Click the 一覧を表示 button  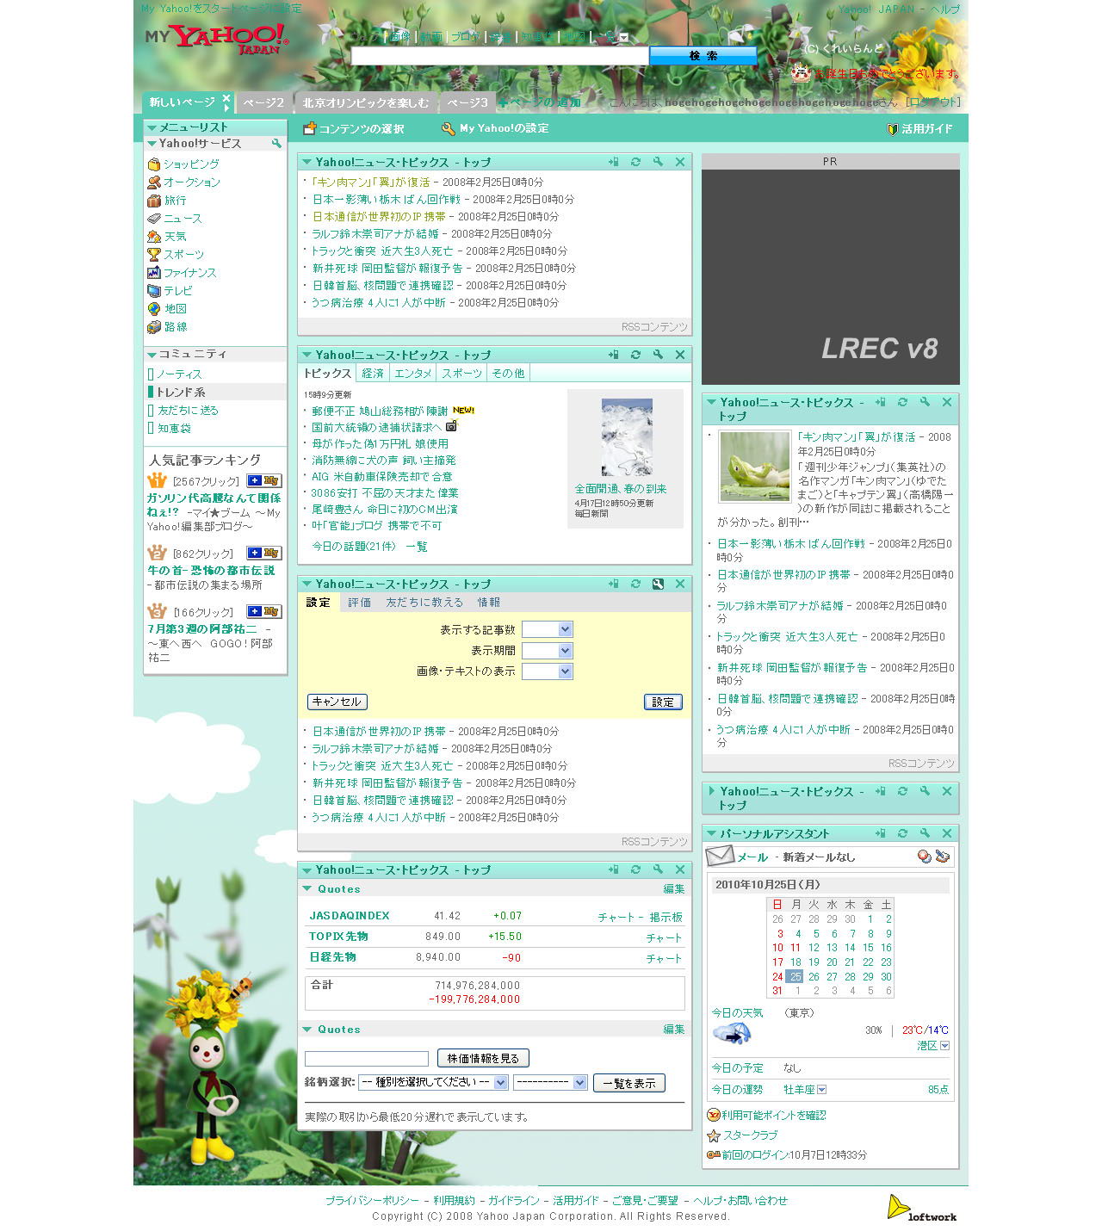[629, 1083]
